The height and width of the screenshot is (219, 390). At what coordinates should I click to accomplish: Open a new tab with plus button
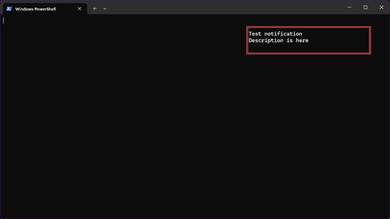94,9
